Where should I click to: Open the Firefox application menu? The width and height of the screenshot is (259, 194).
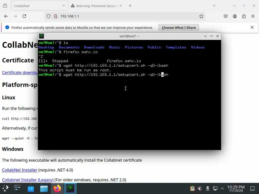(253, 16)
